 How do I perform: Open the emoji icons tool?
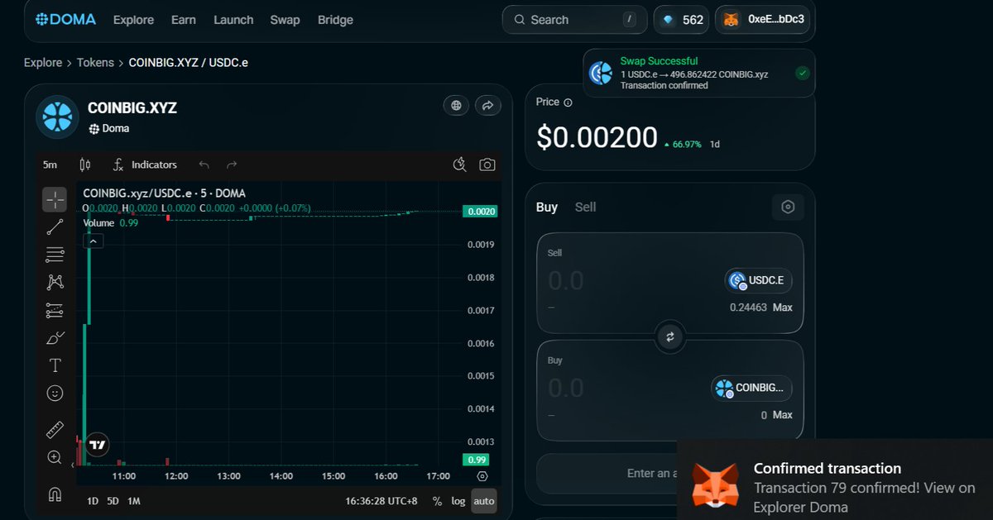pos(55,394)
